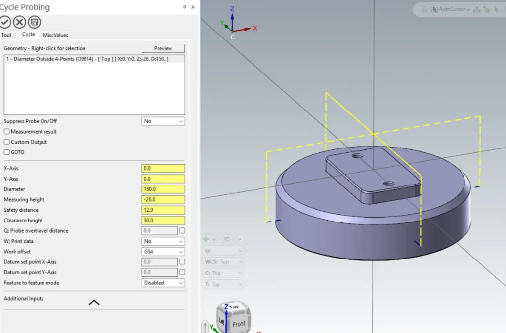Click the plus origin icon in viewport
Viewport: 506px width, 333px height.
coord(206,239)
